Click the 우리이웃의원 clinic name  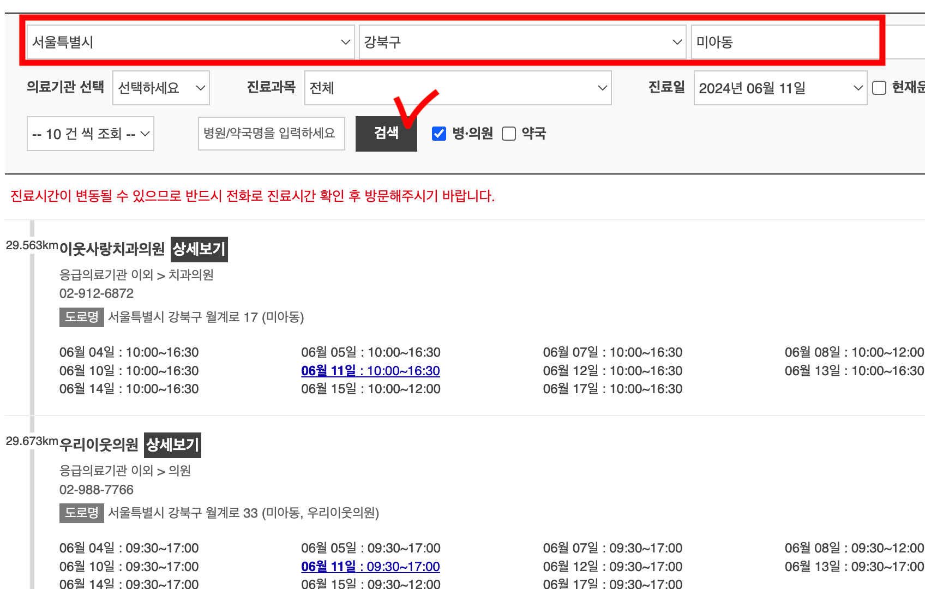pyautogui.click(x=99, y=444)
